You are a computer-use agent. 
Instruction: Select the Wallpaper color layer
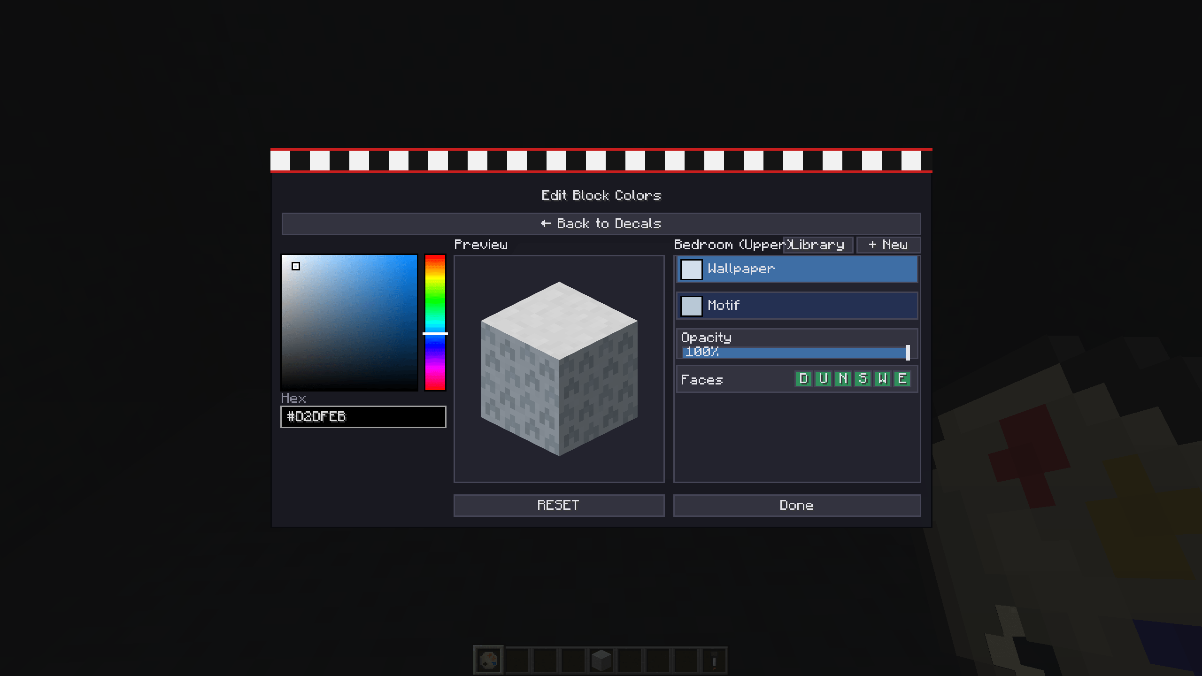(797, 269)
